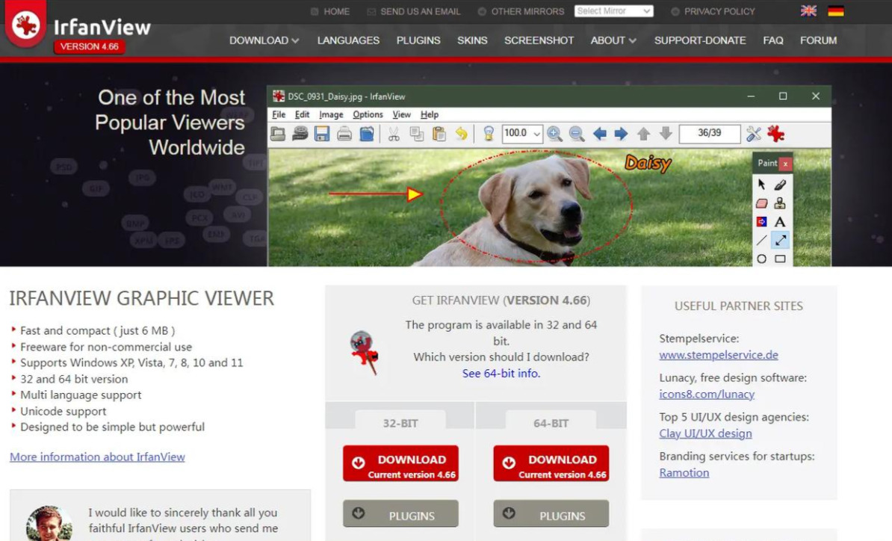The image size is (892, 541).
Task: Click the red About IrfanView mascot icon
Action: point(775,134)
